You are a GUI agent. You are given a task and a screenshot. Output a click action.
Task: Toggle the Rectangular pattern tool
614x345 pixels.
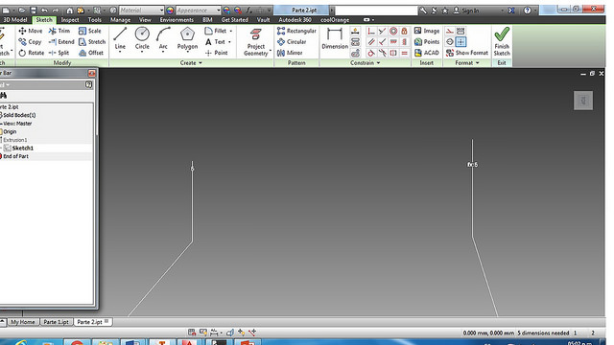[296, 31]
